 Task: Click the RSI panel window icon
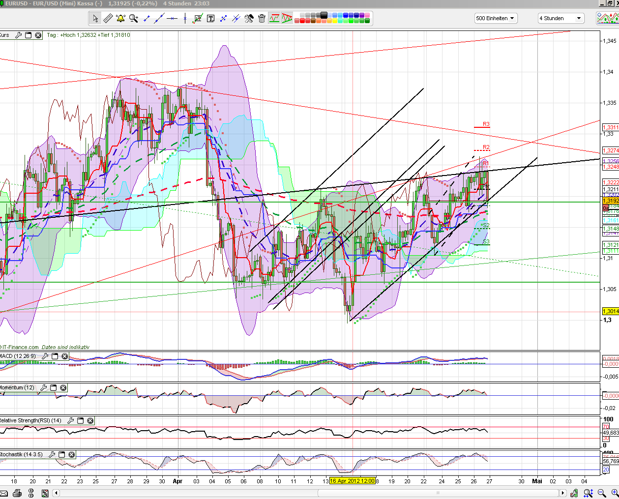[81, 421]
